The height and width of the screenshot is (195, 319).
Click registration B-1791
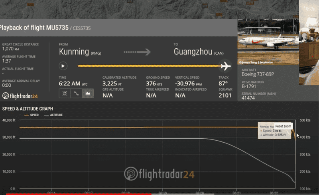pos(249,86)
